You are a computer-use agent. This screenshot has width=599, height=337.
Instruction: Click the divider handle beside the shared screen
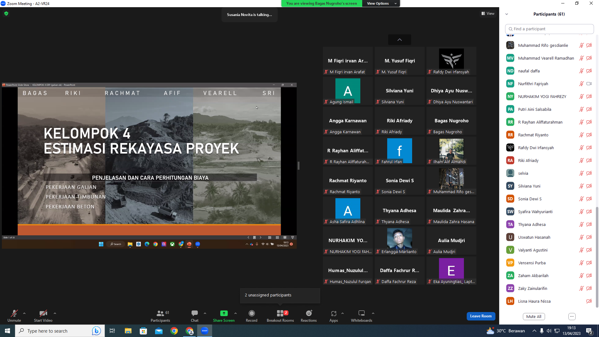point(299,166)
